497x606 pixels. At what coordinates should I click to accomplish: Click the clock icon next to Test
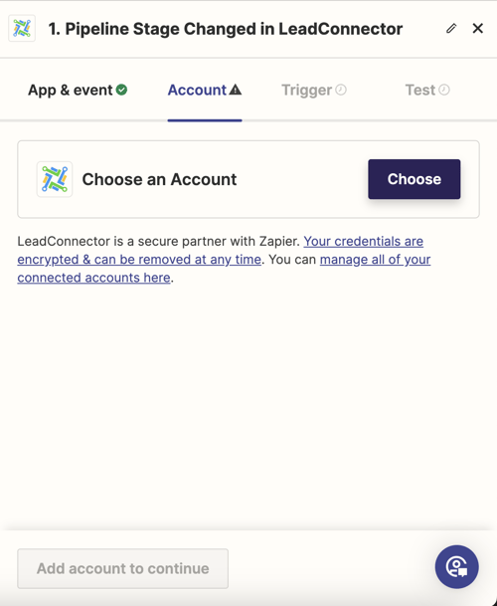point(444,90)
